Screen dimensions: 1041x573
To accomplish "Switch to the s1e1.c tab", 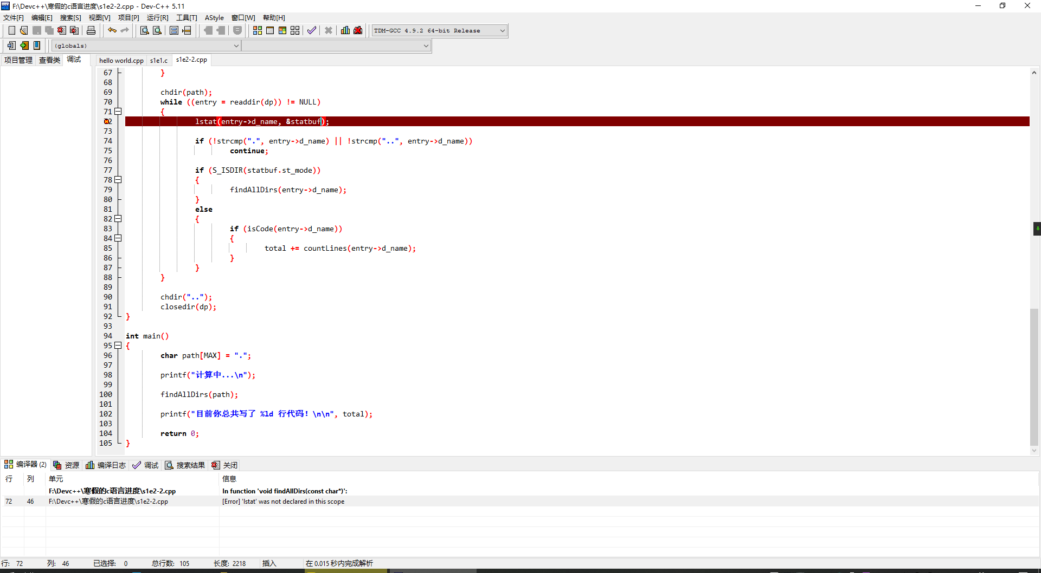I will point(159,61).
